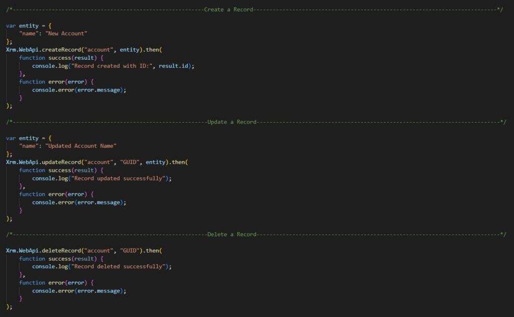Click the "name" key before "Updated Account Name"
This screenshot has height=317, width=514.
[x=29, y=146]
